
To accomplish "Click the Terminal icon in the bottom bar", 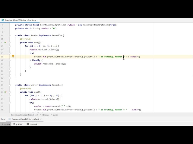I will pyautogui.click(x=28, y=124).
